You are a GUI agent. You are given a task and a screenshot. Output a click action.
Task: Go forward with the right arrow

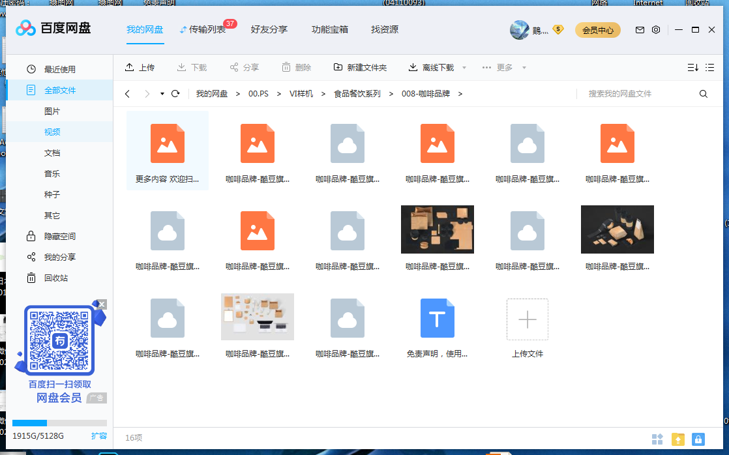click(147, 94)
